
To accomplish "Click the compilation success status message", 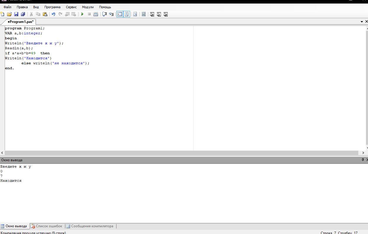I will (33, 233).
